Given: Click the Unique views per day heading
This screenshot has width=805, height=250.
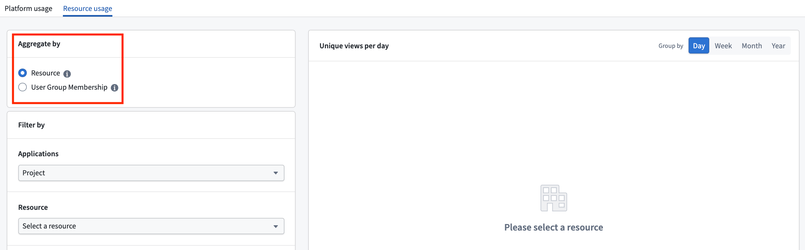Looking at the screenshot, I should click(x=354, y=46).
